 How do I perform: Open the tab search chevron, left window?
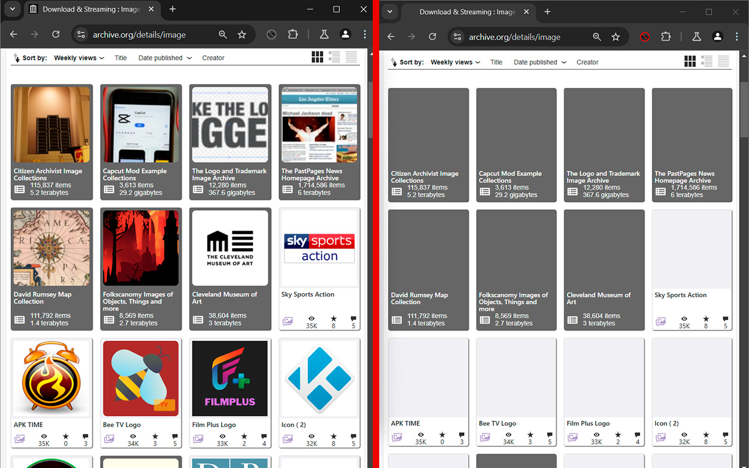[12, 9]
